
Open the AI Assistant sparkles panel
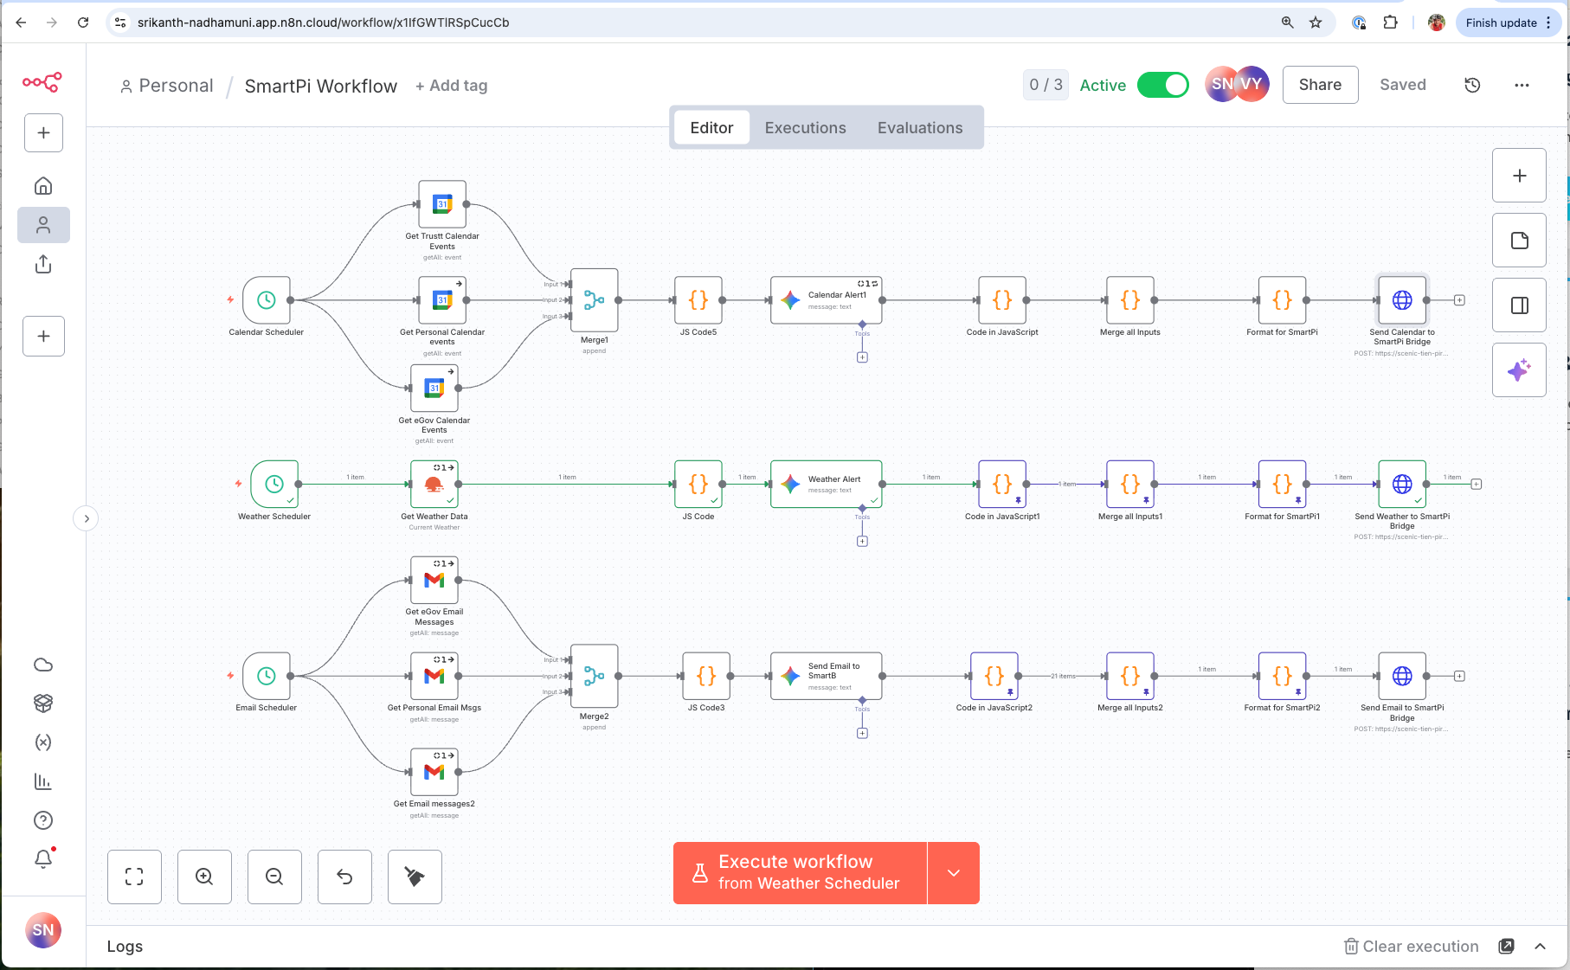click(1519, 369)
